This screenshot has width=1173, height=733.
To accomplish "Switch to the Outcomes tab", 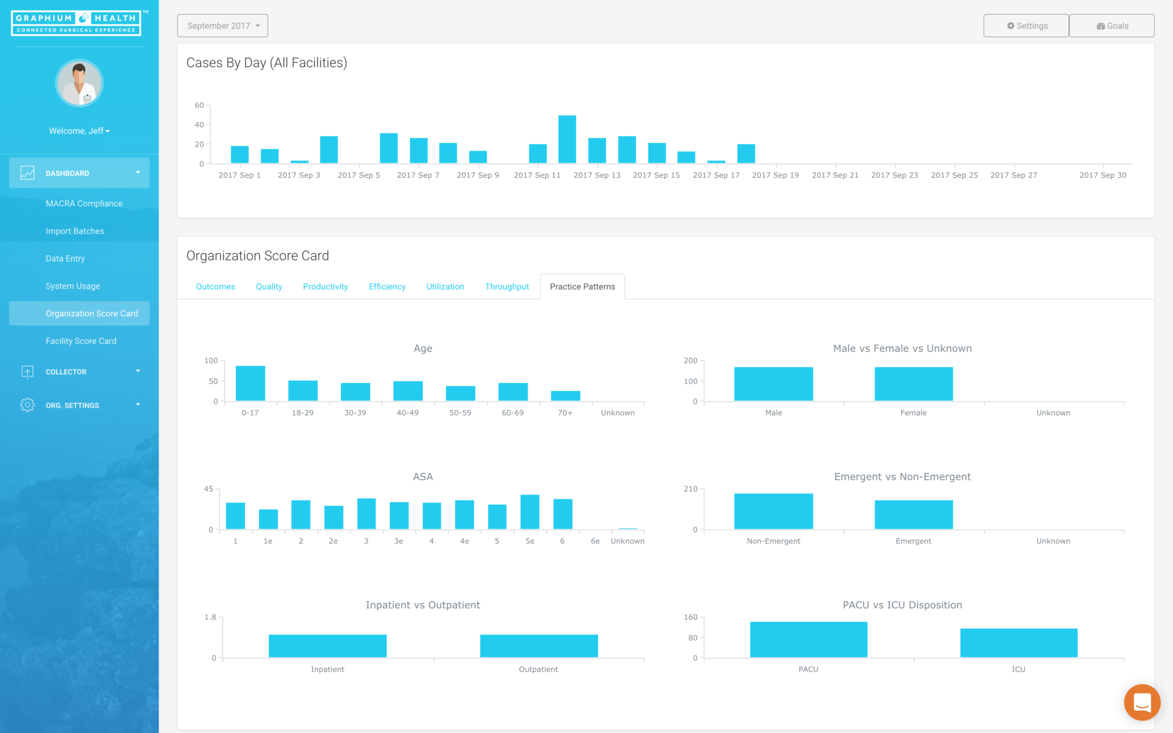I will pos(215,287).
